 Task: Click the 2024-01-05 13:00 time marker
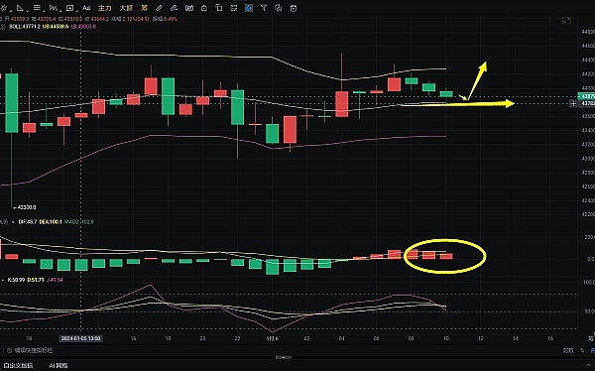(81, 338)
